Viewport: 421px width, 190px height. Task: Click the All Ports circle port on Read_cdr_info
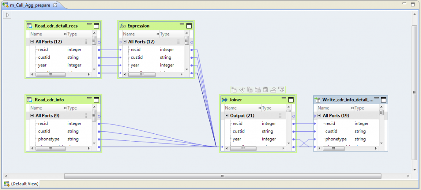[99, 116]
